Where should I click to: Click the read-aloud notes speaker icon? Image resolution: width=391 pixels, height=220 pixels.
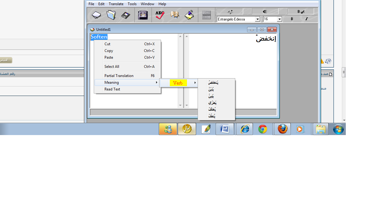pos(189,15)
